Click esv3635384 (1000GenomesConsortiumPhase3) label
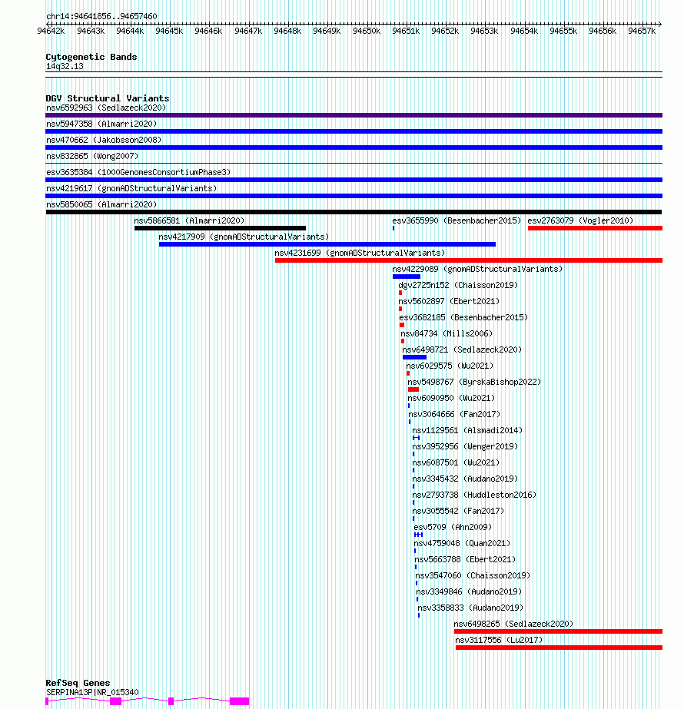684x709 pixels. [138, 172]
